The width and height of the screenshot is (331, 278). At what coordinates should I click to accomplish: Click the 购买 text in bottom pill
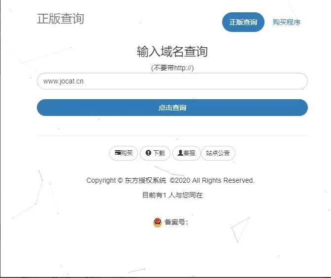point(127,153)
